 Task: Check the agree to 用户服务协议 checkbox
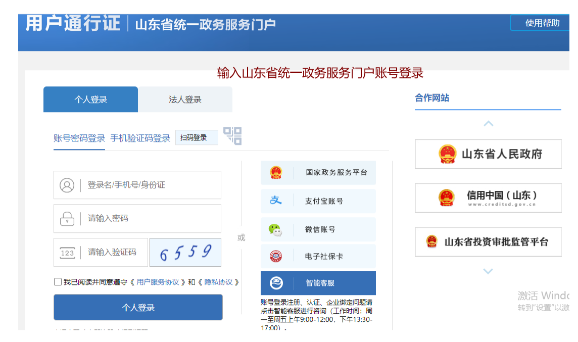(58, 282)
